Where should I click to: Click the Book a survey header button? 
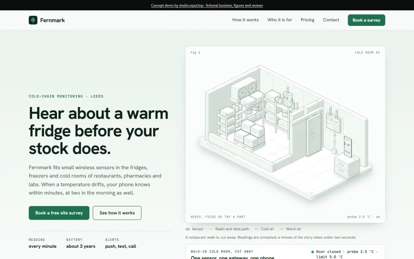[x=367, y=20]
